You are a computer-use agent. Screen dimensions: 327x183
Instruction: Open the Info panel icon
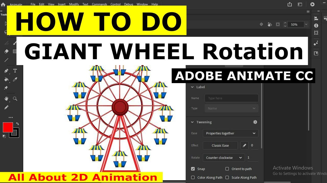tap(316, 26)
